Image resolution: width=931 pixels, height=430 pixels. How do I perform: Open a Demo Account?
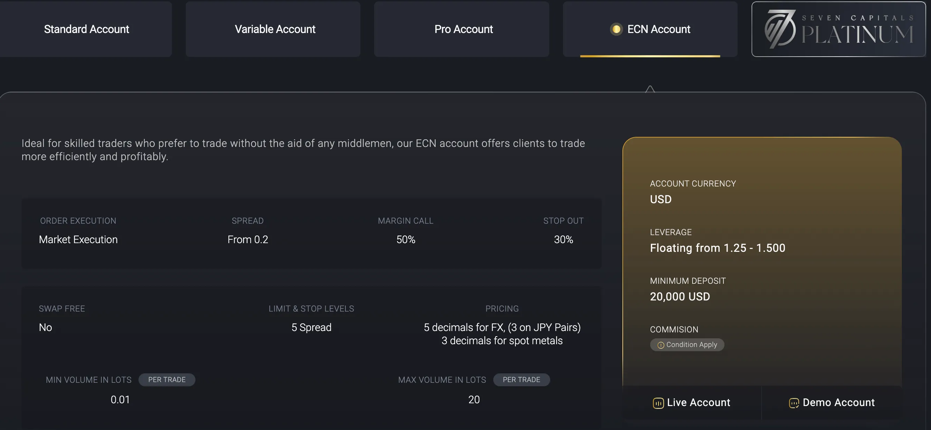point(832,403)
